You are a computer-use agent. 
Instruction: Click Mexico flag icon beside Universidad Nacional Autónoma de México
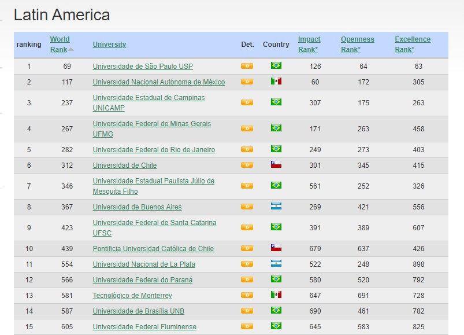click(276, 82)
